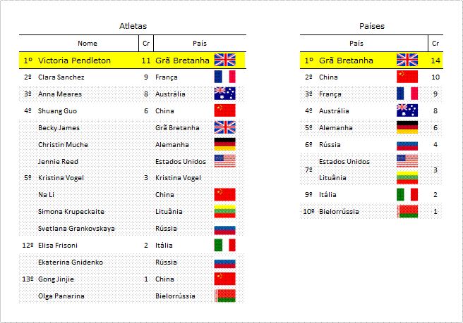The width and height of the screenshot is (463, 323).
Task: Click the British flag beside Victoria Pendleton
Action: tap(224, 60)
